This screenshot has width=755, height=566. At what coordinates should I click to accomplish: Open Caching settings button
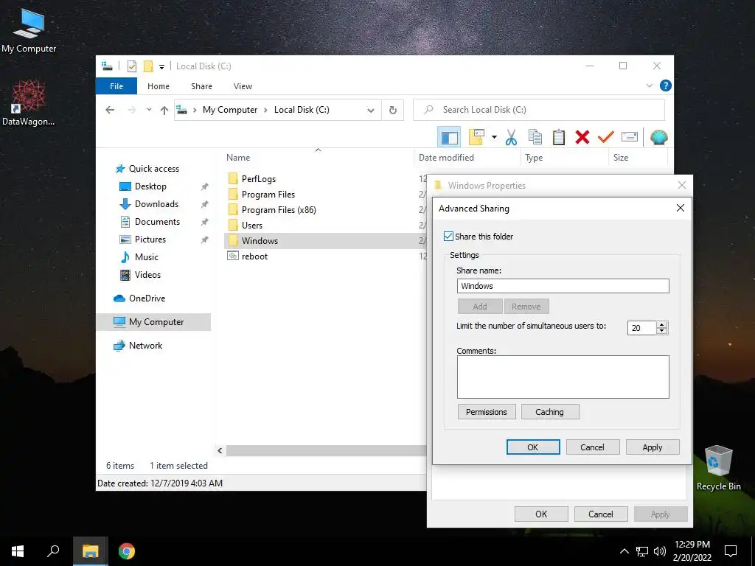coord(550,412)
